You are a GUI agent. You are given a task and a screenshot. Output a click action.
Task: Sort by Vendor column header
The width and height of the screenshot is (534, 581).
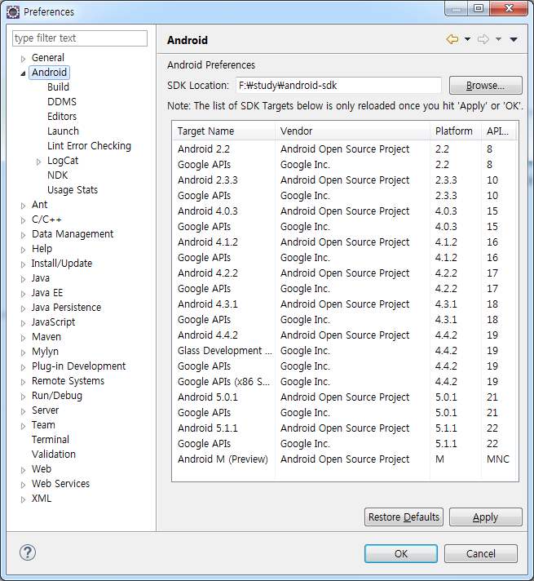click(352, 131)
